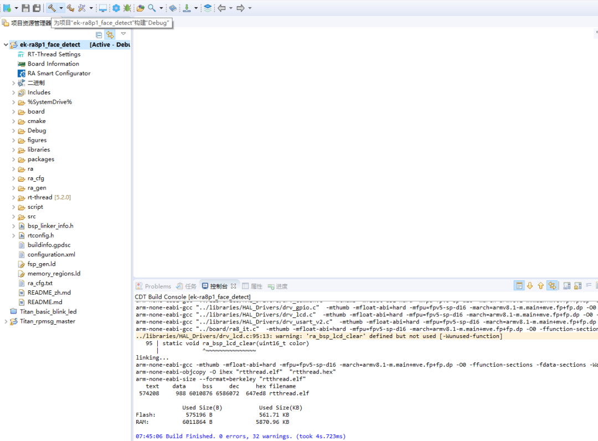598x441 pixels.
Task: Select README_zh.md file
Action: click(x=49, y=293)
